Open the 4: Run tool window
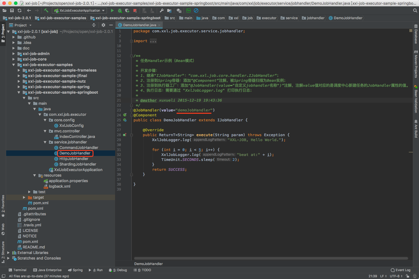419x279 pixels. [x=96, y=270]
